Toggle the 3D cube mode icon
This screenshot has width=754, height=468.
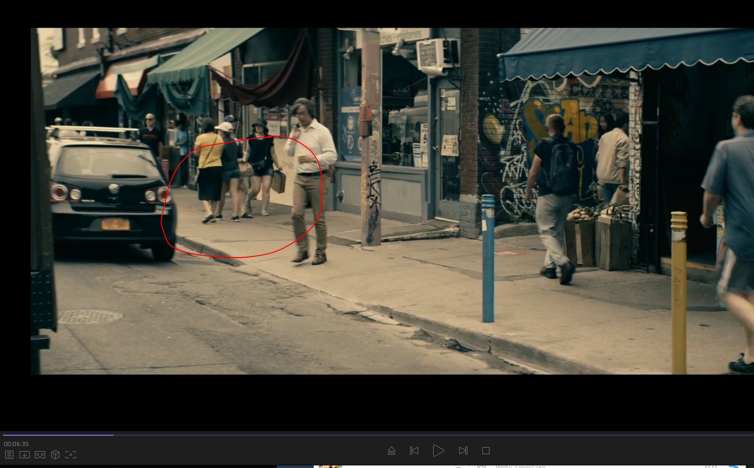click(x=55, y=455)
